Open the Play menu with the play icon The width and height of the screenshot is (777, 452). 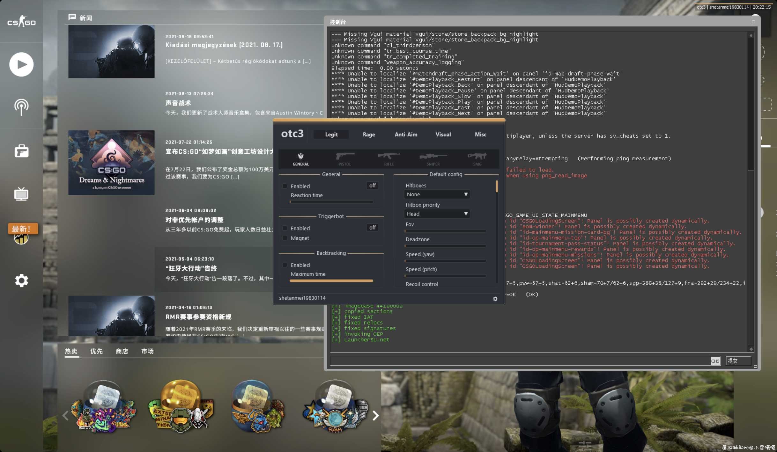point(21,64)
